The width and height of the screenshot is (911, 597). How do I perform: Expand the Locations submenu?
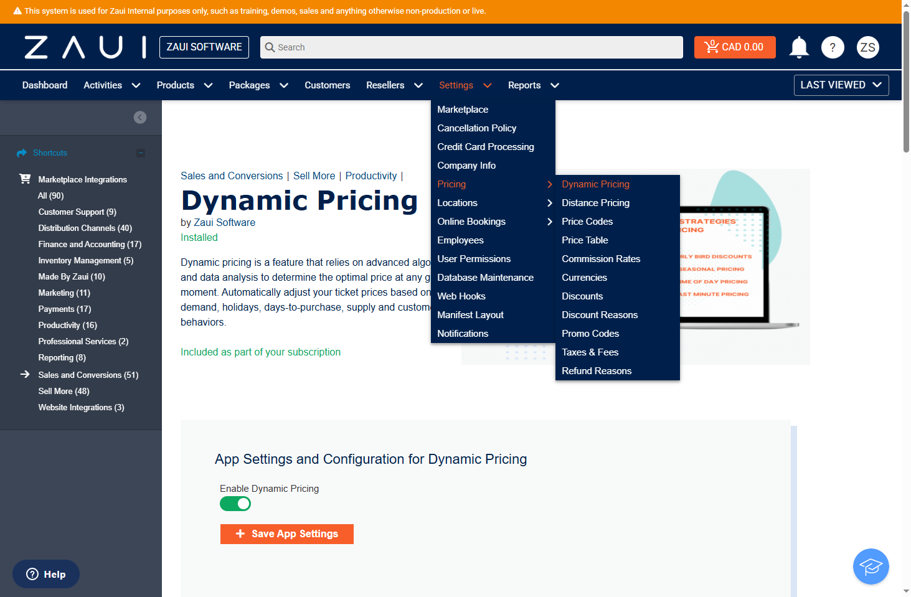(493, 203)
